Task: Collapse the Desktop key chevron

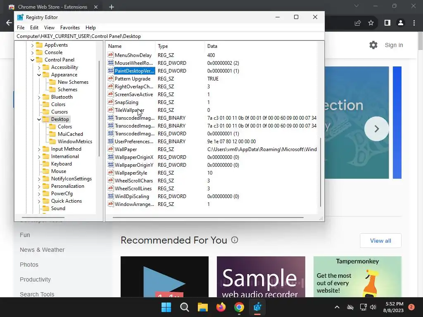Action: pyautogui.click(x=39, y=119)
